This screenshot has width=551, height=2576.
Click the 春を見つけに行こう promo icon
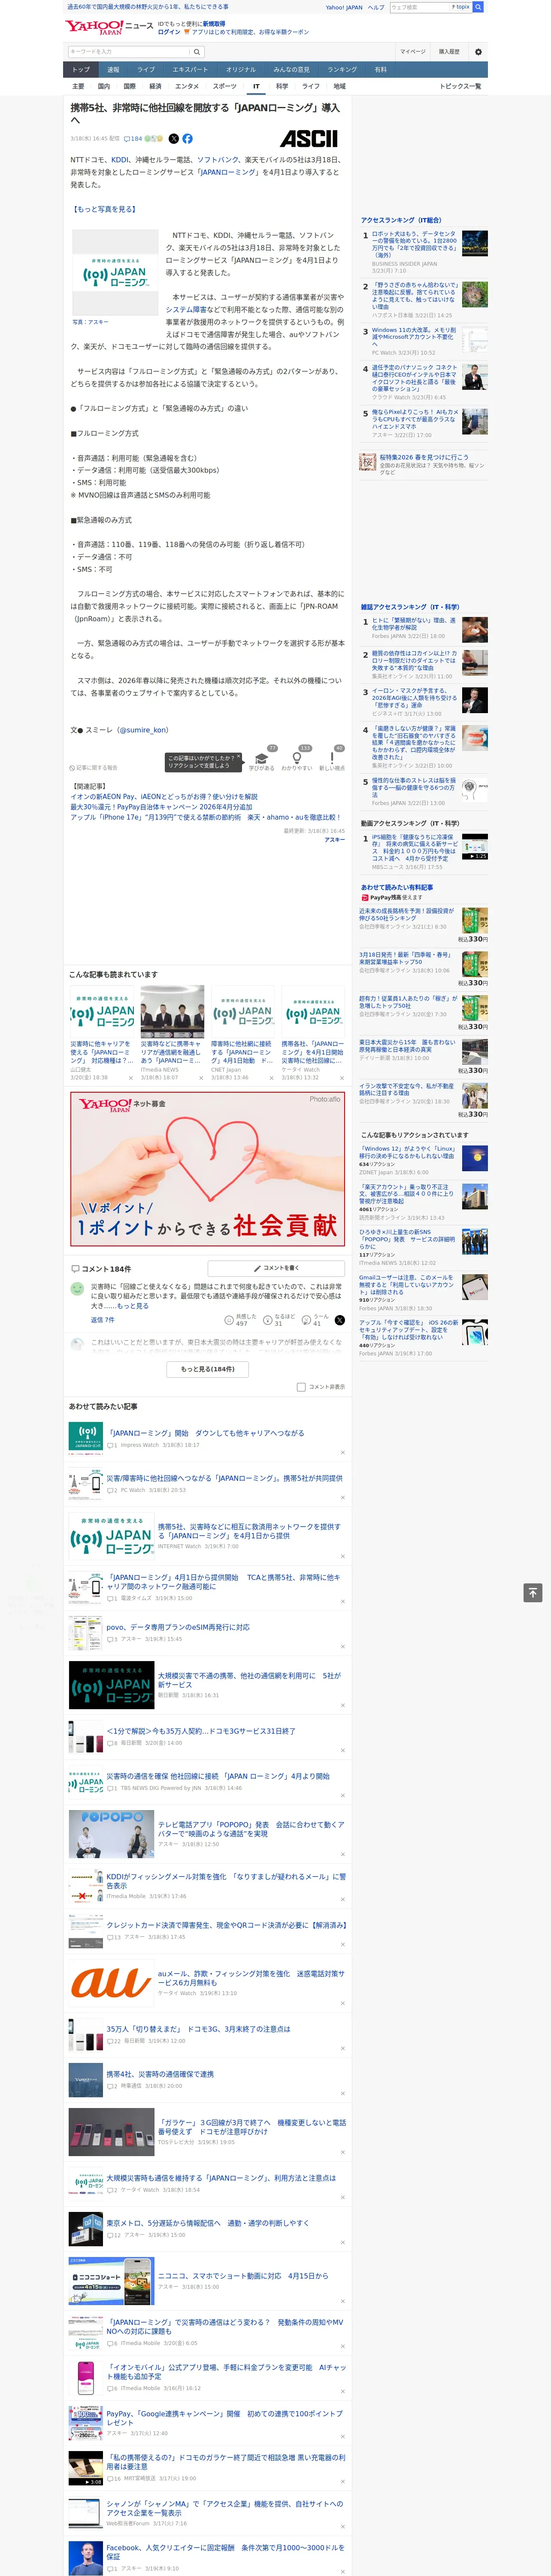(368, 461)
